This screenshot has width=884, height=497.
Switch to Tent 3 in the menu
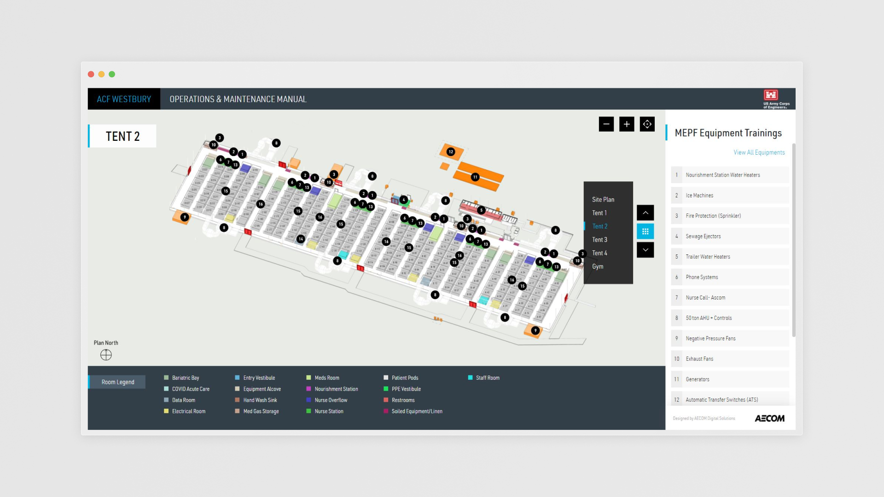point(599,240)
